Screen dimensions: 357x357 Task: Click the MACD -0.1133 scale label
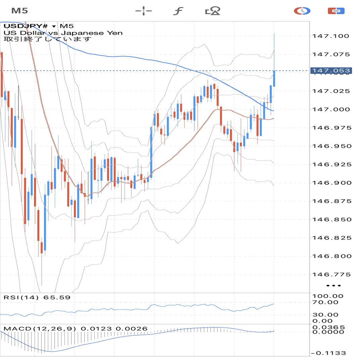[328, 353]
